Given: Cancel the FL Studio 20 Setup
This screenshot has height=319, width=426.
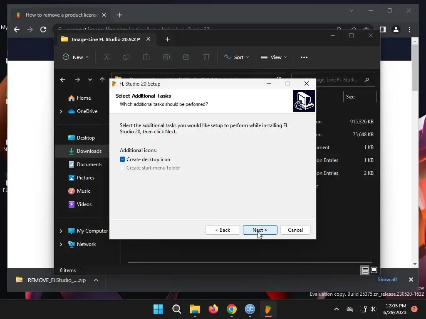Looking at the screenshot, I should (x=295, y=230).
